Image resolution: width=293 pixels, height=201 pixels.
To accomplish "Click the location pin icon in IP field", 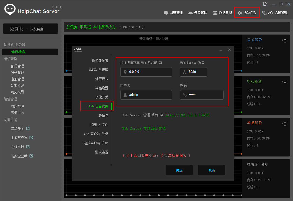I will tap(125, 72).
